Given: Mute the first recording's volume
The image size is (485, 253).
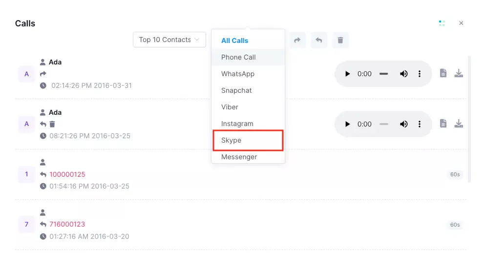Looking at the screenshot, I should 403,74.
